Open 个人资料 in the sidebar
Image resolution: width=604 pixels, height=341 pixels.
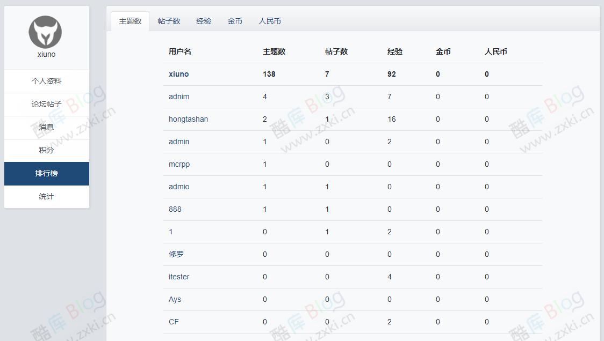point(46,81)
